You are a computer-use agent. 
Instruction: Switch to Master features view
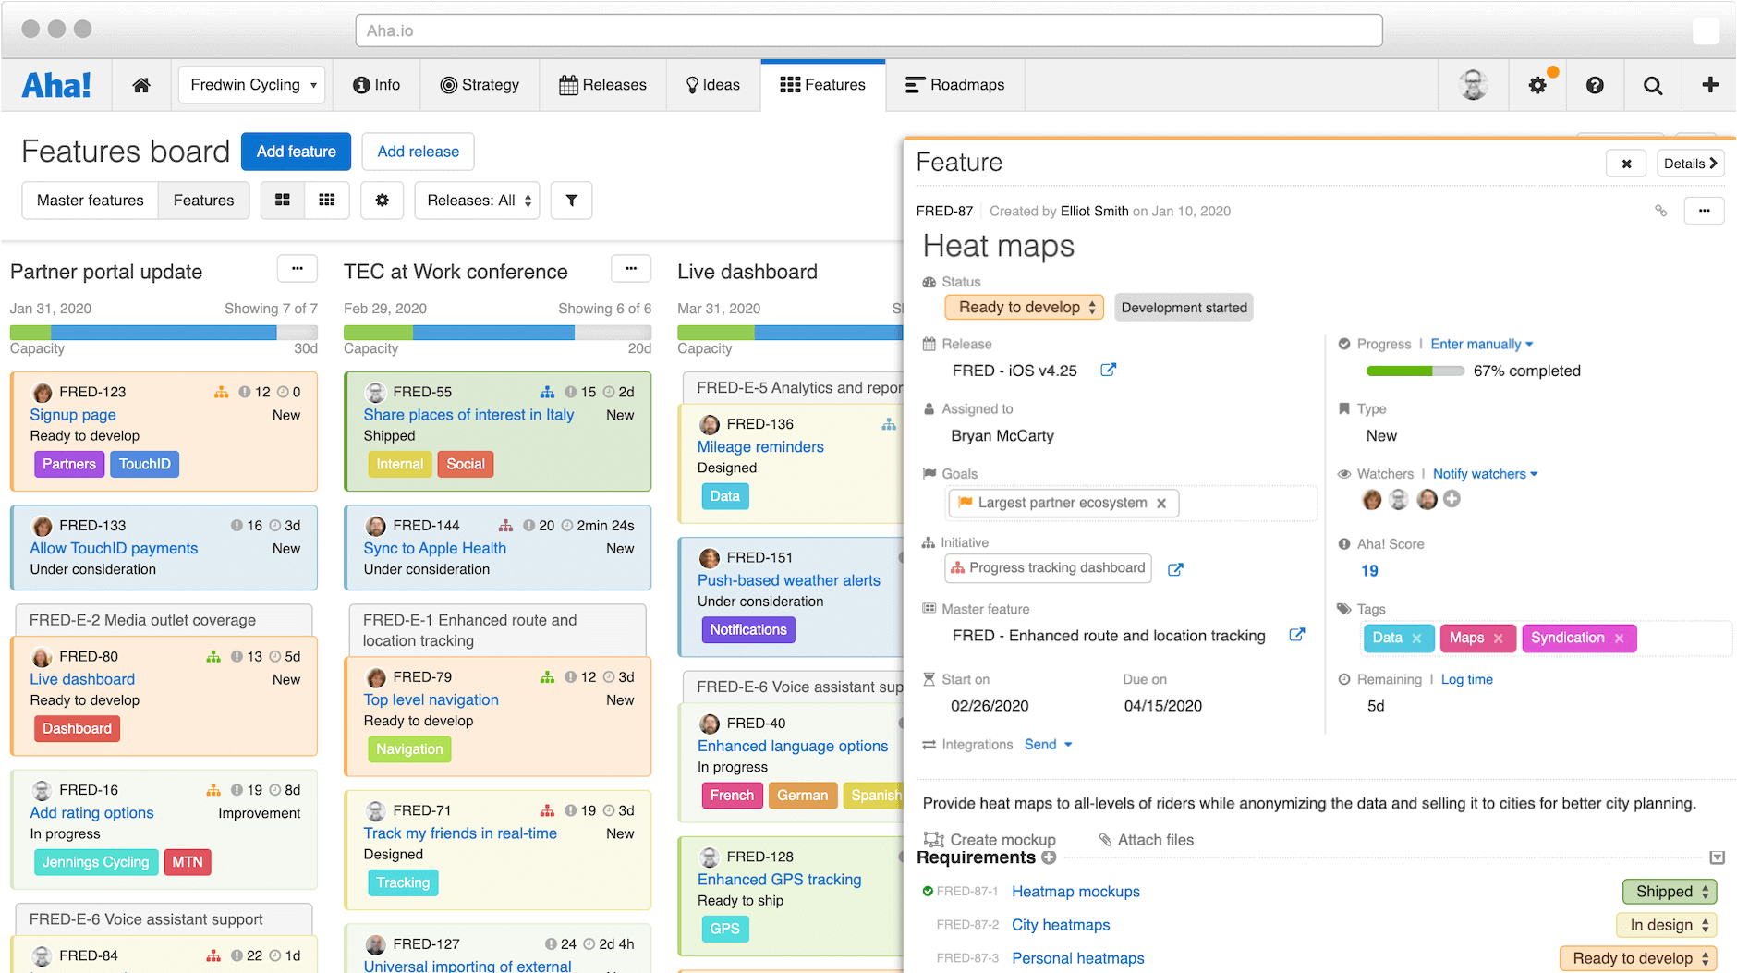pyautogui.click(x=91, y=201)
